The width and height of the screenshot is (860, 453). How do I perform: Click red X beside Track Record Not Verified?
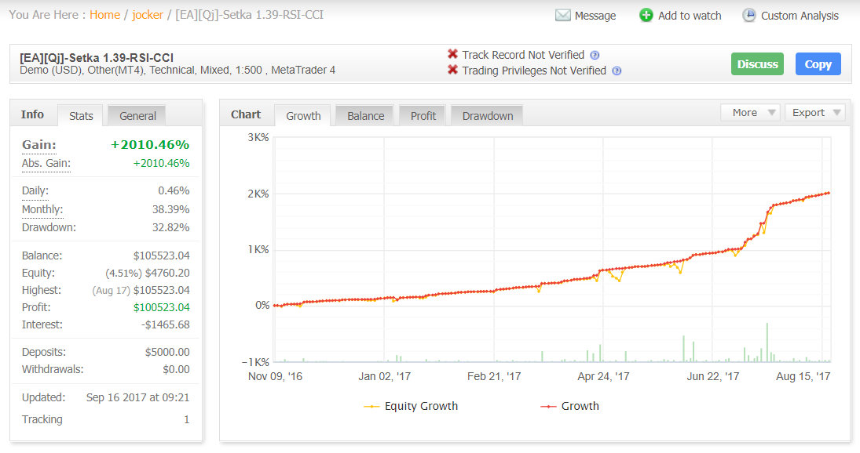(452, 54)
